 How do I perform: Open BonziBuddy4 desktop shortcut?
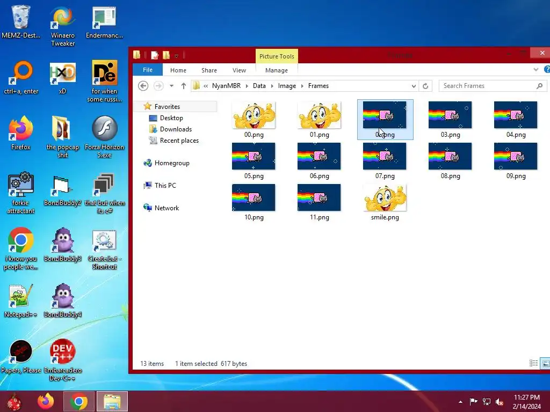pyautogui.click(x=62, y=300)
